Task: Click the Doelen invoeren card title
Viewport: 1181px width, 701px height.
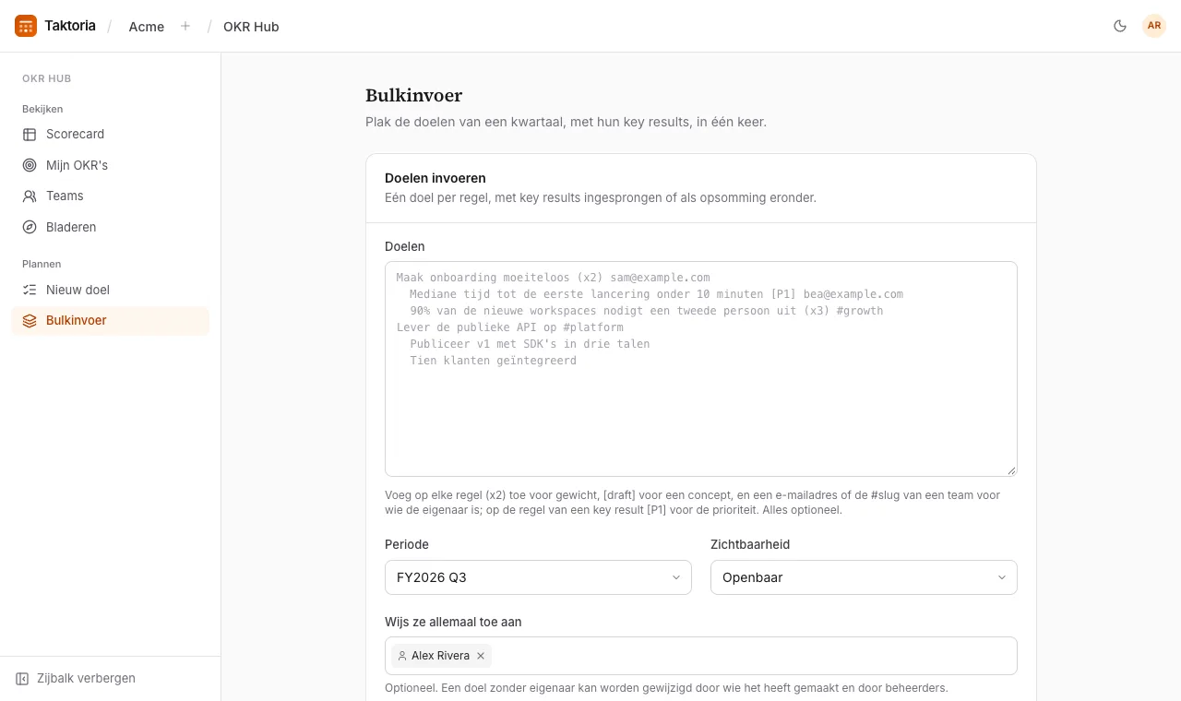Action: click(x=435, y=178)
